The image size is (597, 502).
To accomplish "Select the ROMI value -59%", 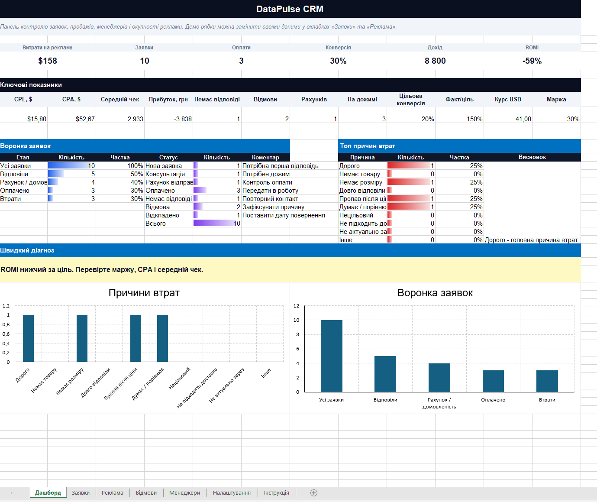I will coord(532,61).
